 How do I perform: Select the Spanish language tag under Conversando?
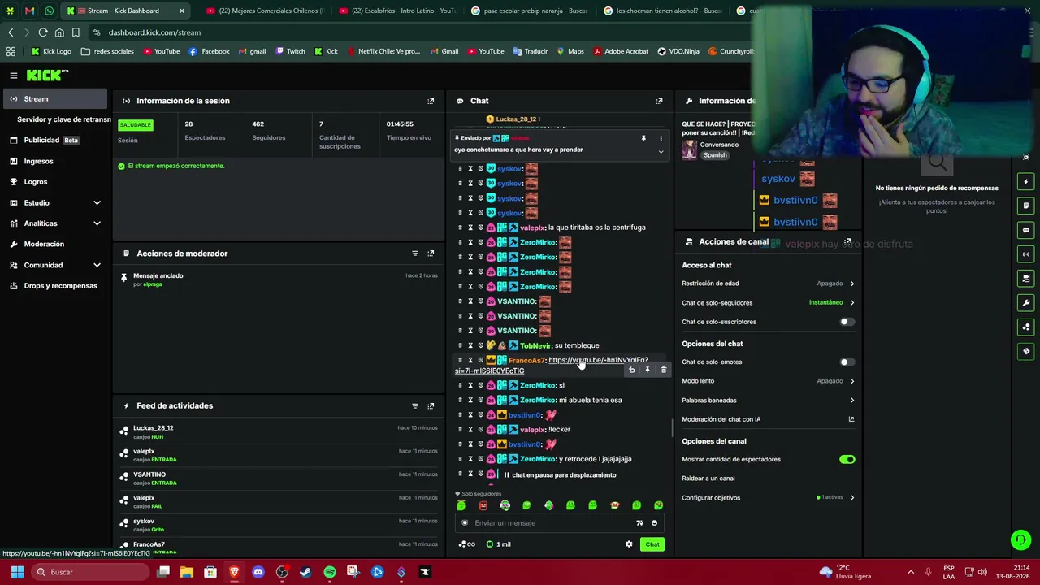pyautogui.click(x=715, y=155)
